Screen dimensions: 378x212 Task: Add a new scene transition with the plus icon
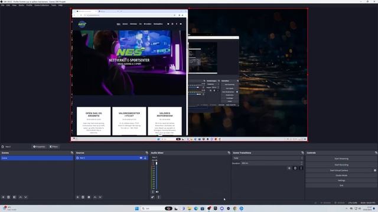pyautogui.click(x=289, y=168)
